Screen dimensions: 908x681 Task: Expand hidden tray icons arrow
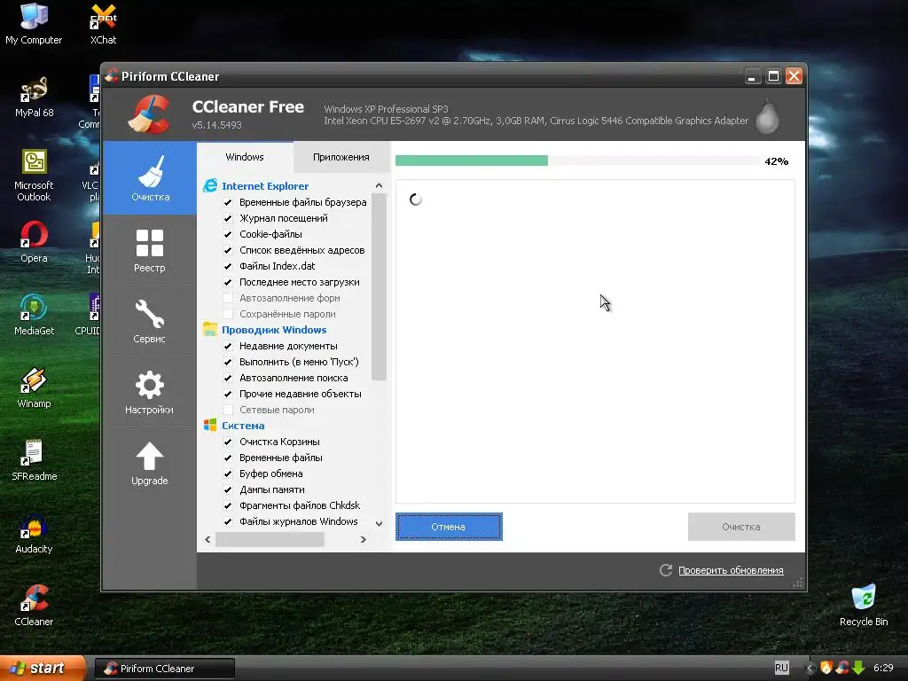(810, 669)
